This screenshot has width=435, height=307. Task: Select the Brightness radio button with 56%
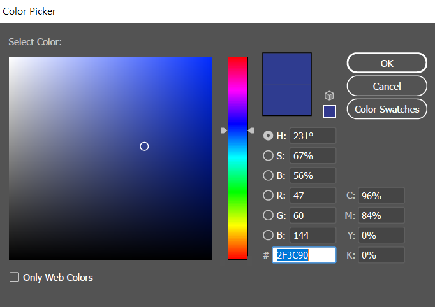(x=268, y=175)
